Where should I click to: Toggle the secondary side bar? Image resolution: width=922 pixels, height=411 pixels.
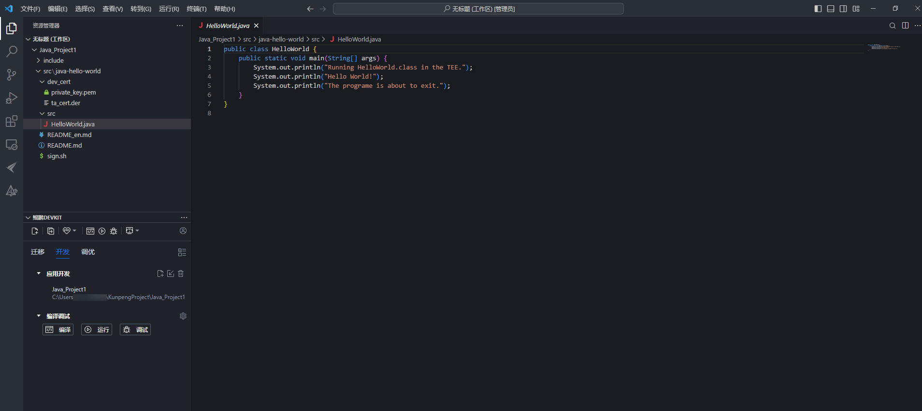[843, 9]
